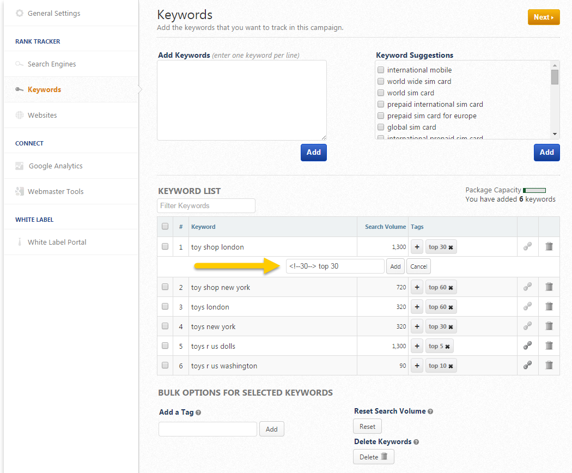Image resolution: width=572 pixels, height=473 pixels.
Task: Remove 'top 60' tag on toy shop new york
Action: click(451, 288)
